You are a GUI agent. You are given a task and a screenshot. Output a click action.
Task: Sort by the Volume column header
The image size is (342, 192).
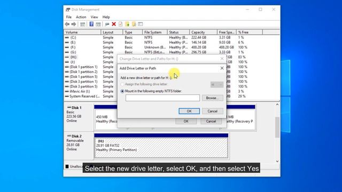click(82, 32)
